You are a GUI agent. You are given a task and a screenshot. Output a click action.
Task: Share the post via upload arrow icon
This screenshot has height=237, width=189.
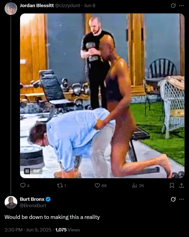(181, 186)
